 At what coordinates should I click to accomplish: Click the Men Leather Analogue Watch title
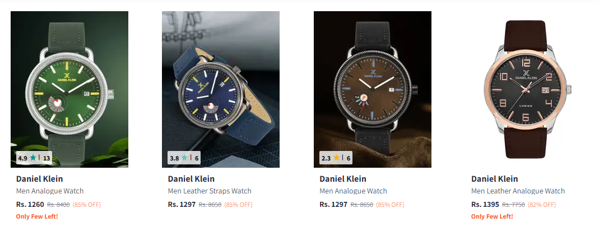click(x=518, y=191)
